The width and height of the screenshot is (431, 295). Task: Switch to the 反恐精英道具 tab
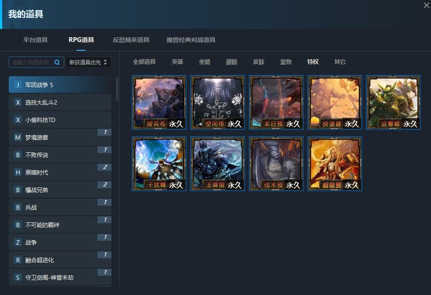click(131, 40)
